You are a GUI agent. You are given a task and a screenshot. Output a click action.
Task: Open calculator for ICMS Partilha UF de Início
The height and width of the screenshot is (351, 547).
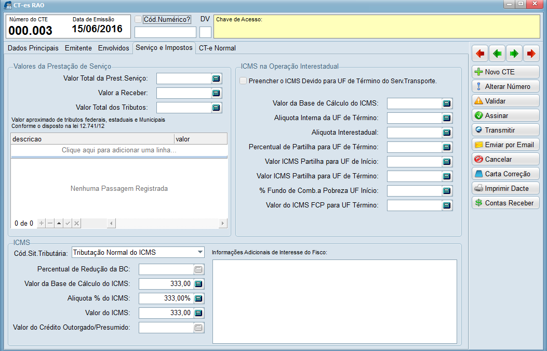[447, 162]
